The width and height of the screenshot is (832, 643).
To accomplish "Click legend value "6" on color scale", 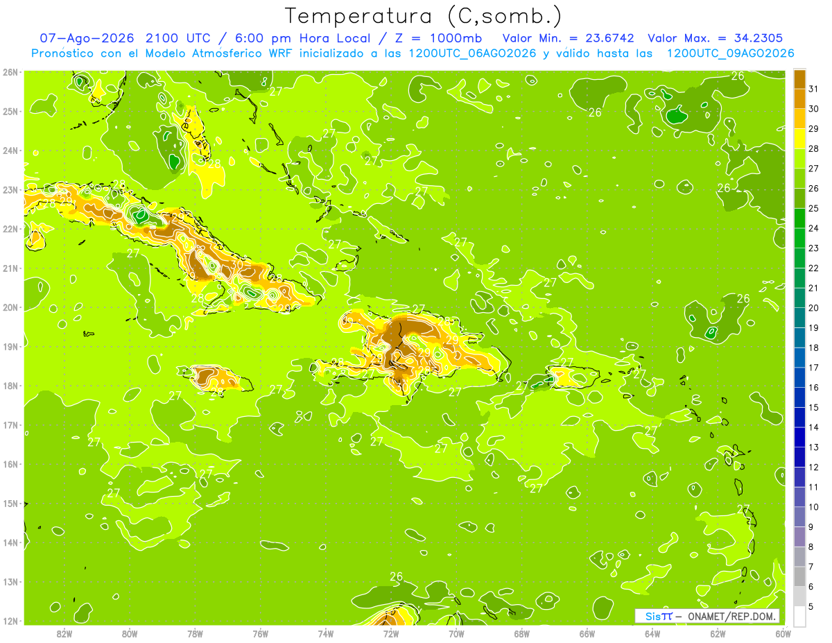I will [x=811, y=587].
